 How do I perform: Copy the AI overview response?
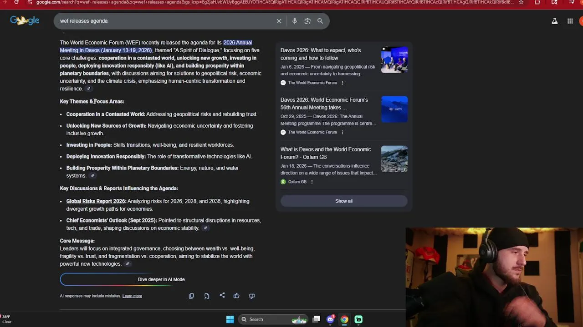pyautogui.click(x=191, y=296)
